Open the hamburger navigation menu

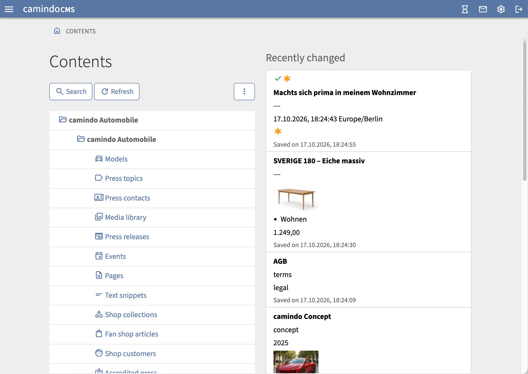tap(9, 9)
